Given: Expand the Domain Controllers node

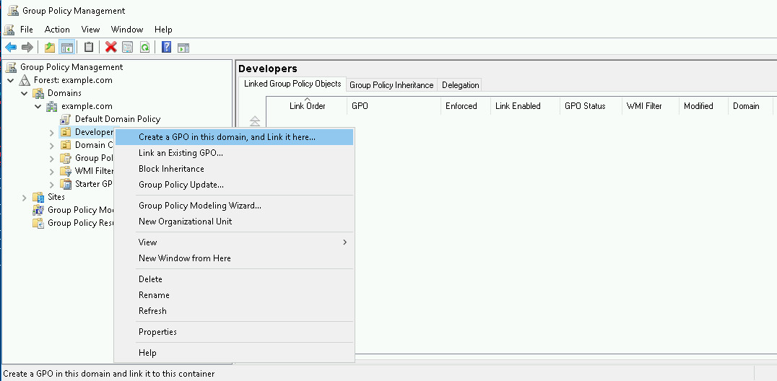Looking at the screenshot, I should coord(51,145).
